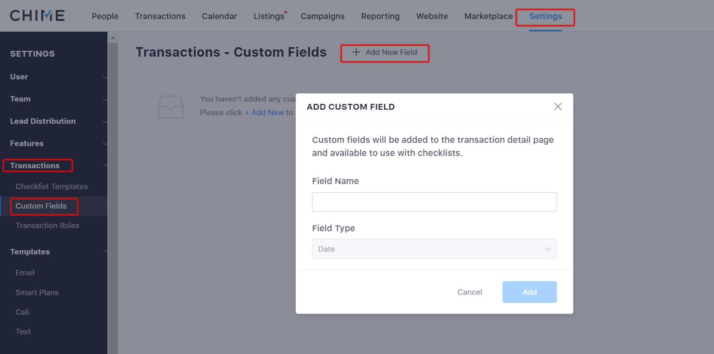Click the empty inbox tray icon
The height and width of the screenshot is (354, 714).
[171, 107]
